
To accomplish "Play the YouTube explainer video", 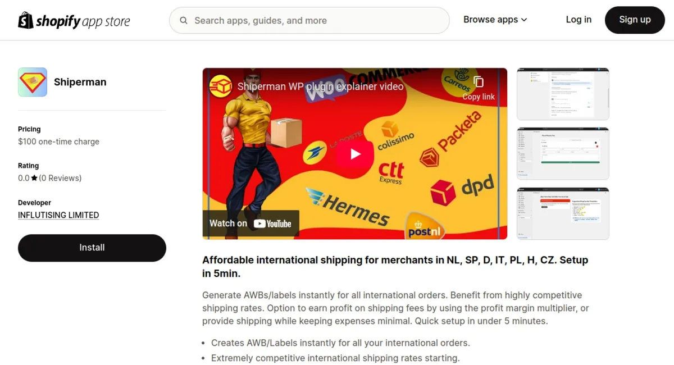I will [355, 154].
